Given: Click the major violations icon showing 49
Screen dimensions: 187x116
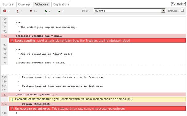Looking at the screenshot, I should (31, 10).
